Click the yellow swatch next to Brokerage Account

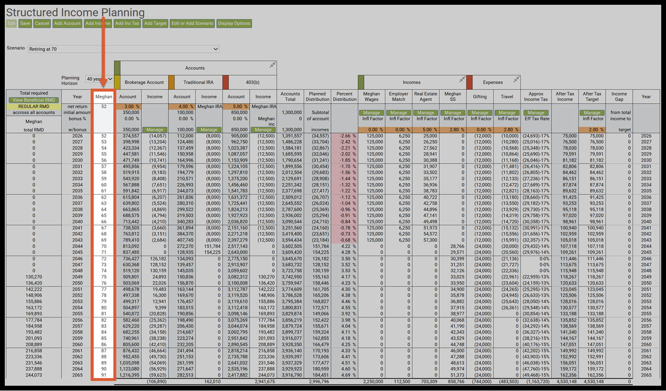118,82
